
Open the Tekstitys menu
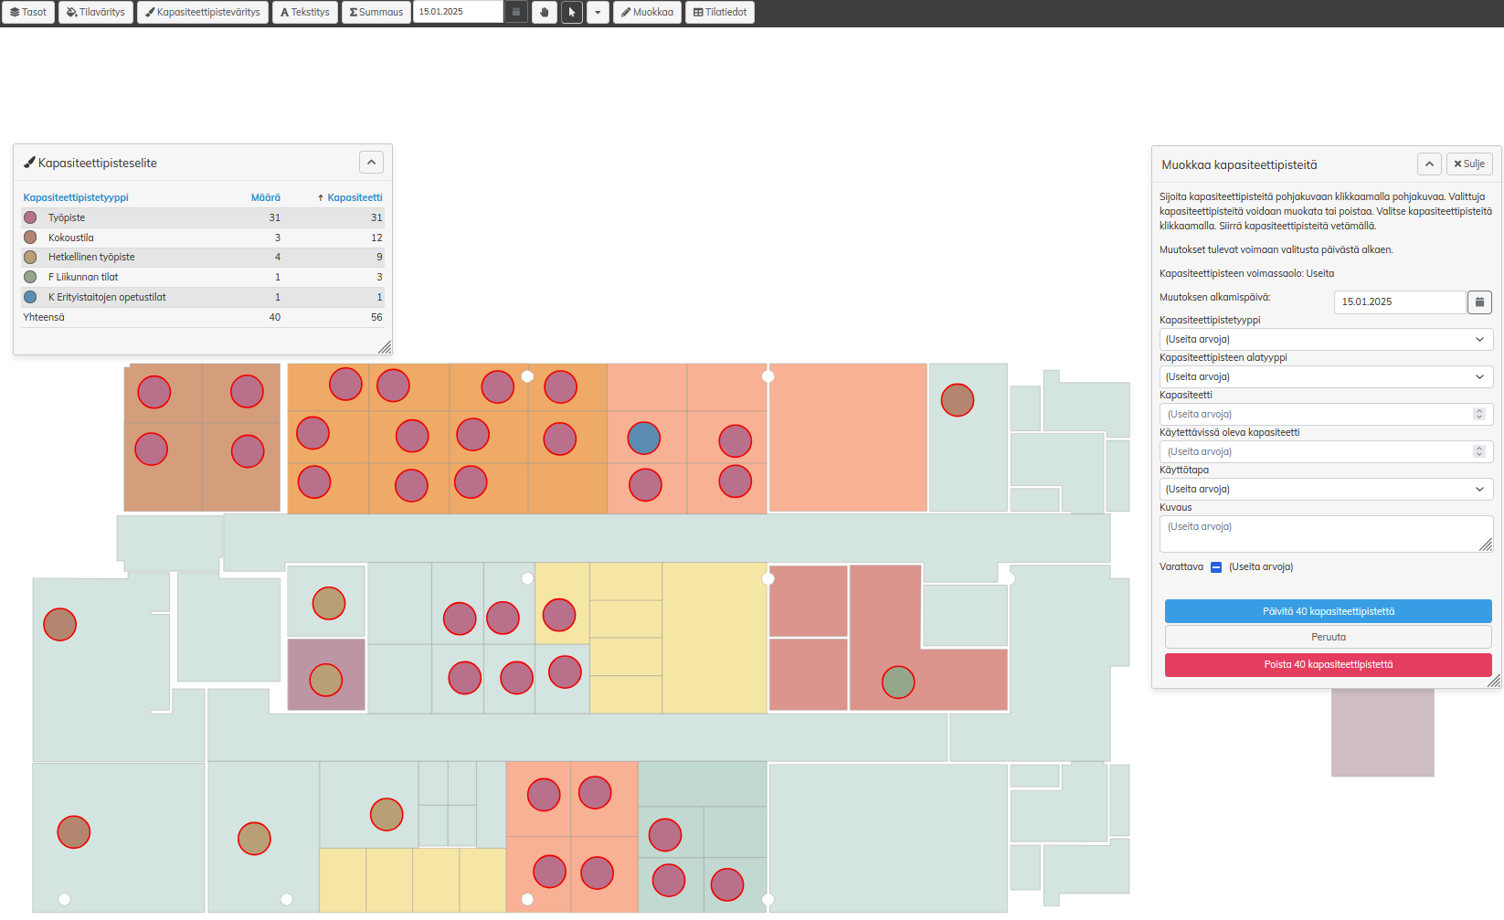coord(305,12)
